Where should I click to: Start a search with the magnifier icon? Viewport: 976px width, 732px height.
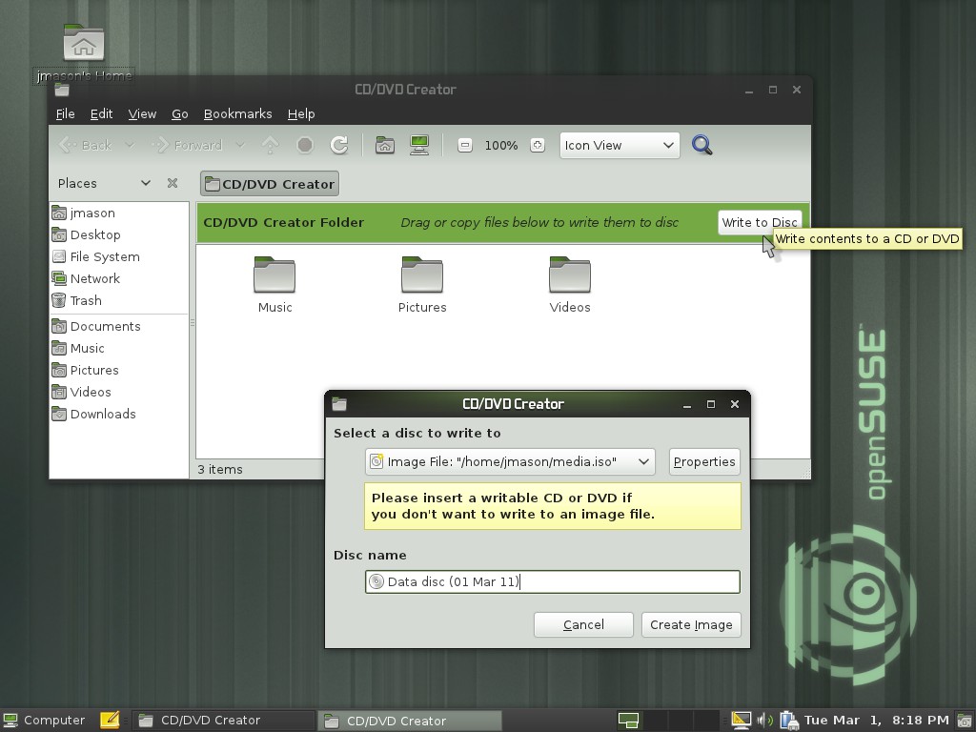click(701, 145)
